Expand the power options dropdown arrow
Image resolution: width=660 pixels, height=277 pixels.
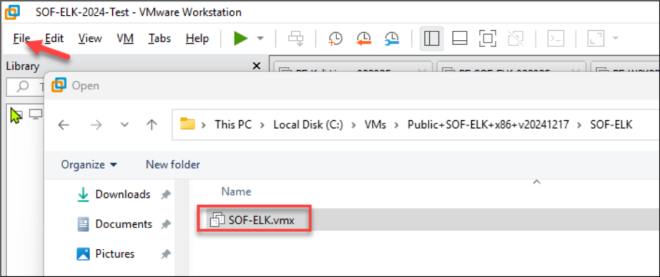point(260,39)
